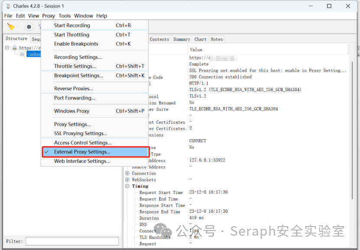Click the broom clear session icon
This screenshot has height=250, width=360.
(x=10, y=26)
